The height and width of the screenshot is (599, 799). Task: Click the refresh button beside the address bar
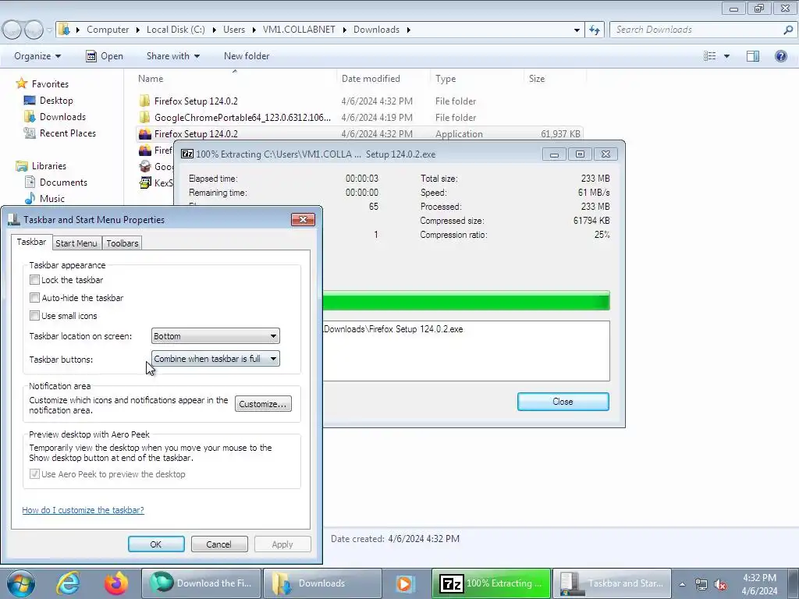point(594,30)
